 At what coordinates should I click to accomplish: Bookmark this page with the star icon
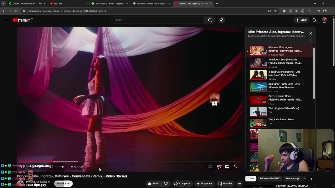coord(275,11)
